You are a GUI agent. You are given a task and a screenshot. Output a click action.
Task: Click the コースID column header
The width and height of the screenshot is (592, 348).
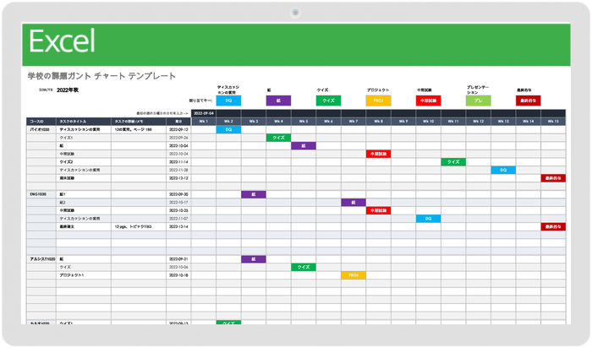41,122
